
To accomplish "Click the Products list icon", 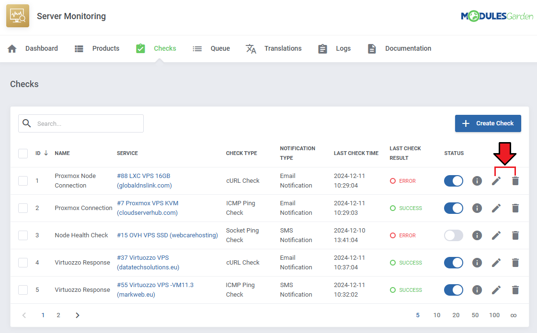I will tap(79, 48).
